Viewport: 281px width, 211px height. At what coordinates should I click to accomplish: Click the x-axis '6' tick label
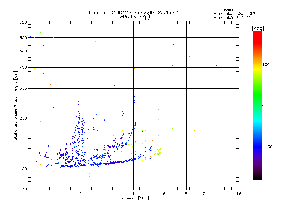click(x=164, y=194)
